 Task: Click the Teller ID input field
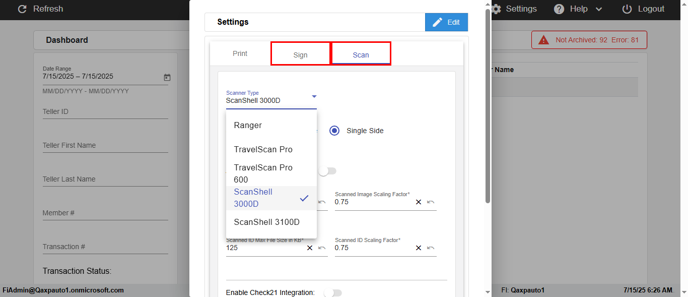(105, 112)
